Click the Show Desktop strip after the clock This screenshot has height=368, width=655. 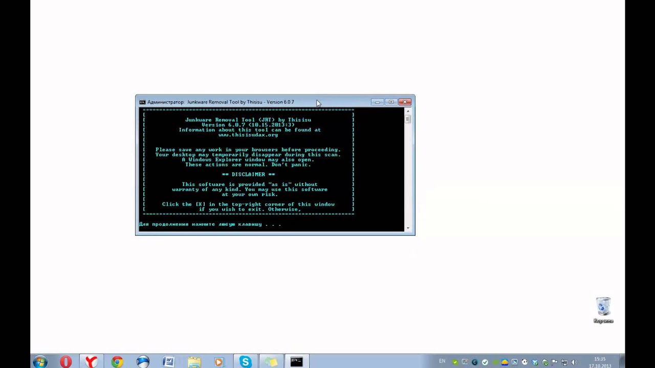coord(622,362)
